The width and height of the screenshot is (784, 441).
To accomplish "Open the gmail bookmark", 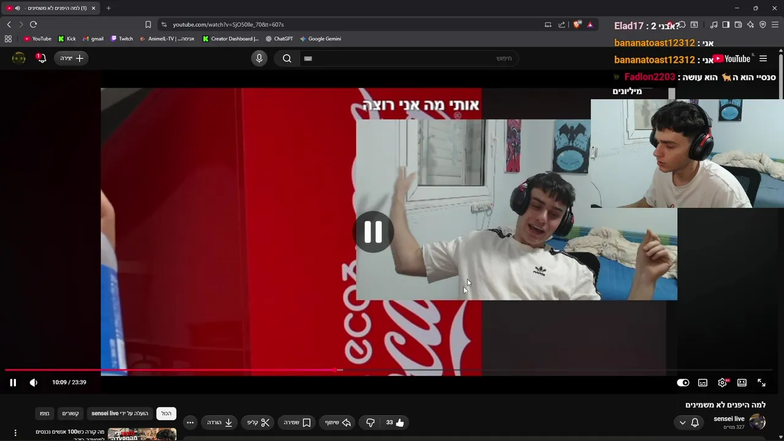I will (93, 39).
